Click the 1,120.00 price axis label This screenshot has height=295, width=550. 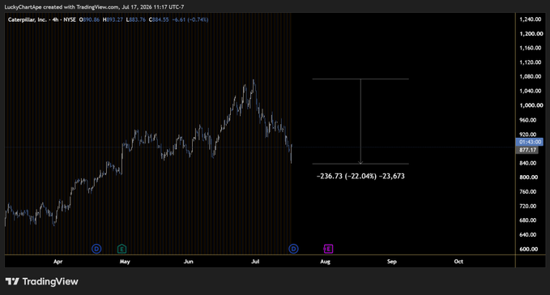tap(531, 62)
